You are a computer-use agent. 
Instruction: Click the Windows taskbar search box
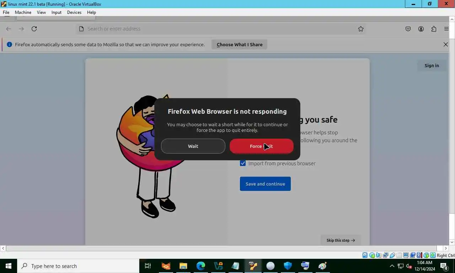[x=78, y=266]
